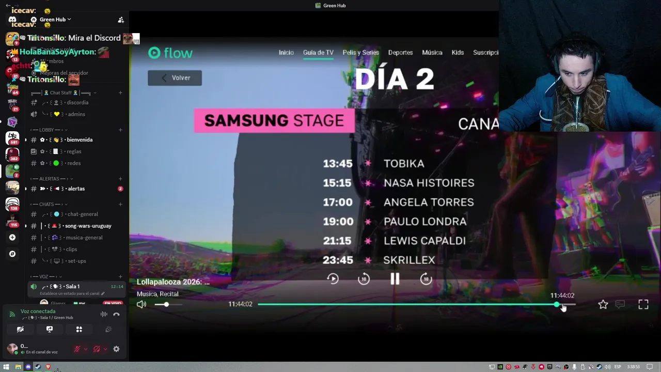
Task: Open the Música tab
Action: point(432,52)
